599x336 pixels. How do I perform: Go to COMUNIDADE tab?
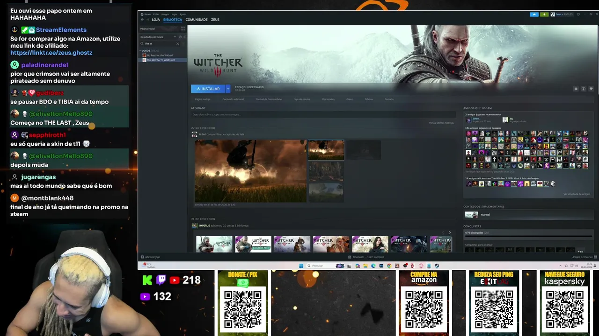coord(197,20)
